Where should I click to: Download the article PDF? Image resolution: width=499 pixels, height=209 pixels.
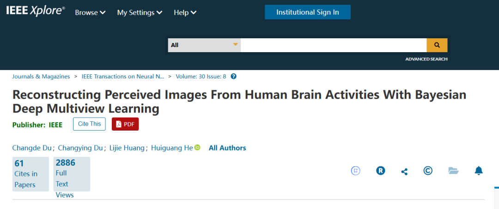pyautogui.click(x=125, y=124)
